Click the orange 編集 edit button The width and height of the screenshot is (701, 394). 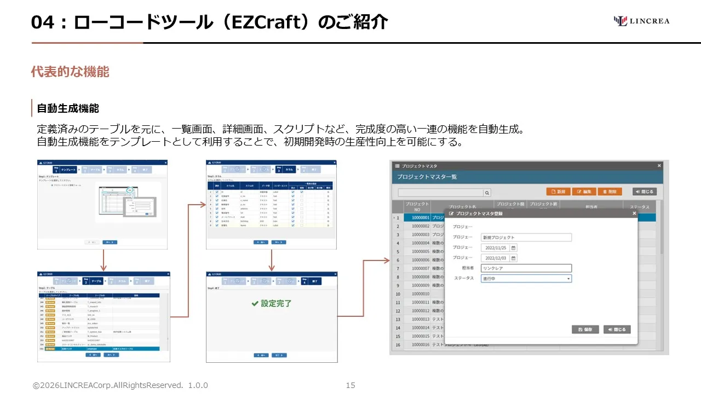[x=584, y=192]
